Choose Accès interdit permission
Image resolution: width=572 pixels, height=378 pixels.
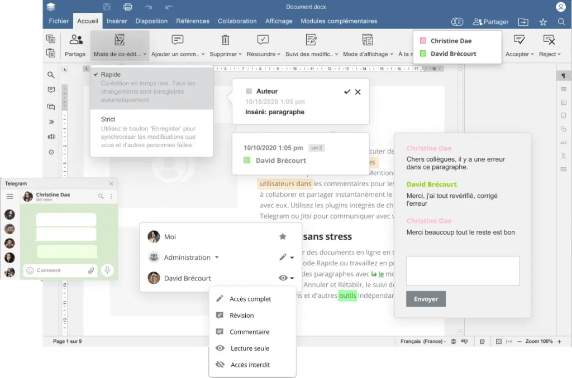[252, 365]
